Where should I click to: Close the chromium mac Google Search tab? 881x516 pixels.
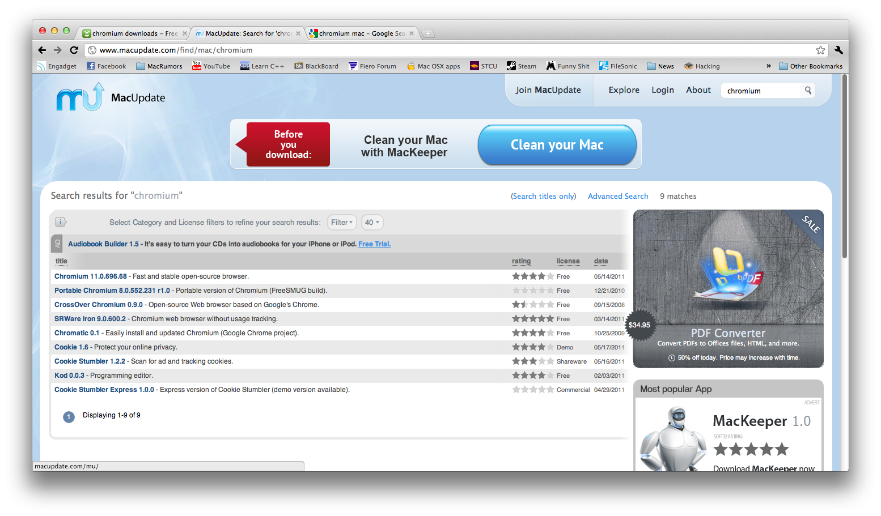pos(412,33)
